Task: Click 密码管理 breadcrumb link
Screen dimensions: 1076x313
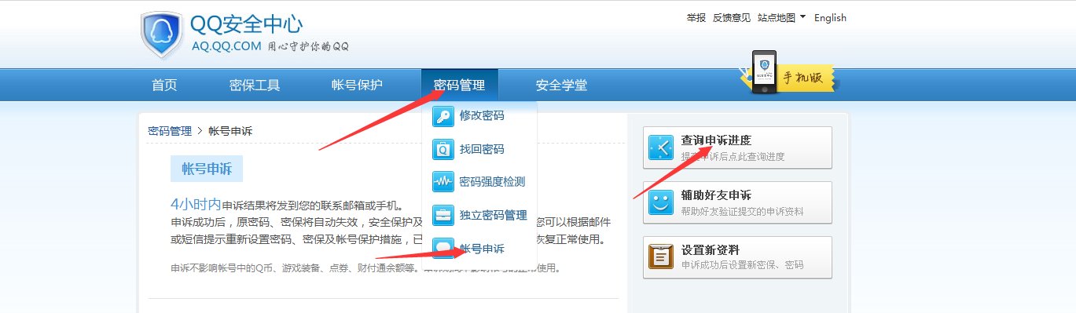Action: click(x=170, y=131)
